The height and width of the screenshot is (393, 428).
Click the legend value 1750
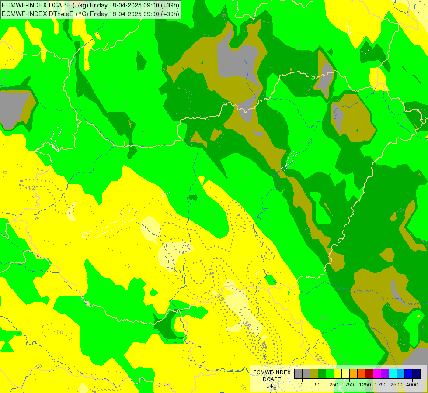381,385
